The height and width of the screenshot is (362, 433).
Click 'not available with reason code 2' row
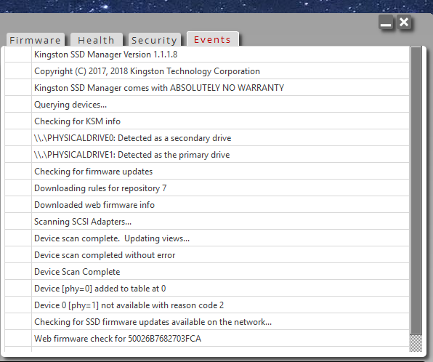pos(207,305)
